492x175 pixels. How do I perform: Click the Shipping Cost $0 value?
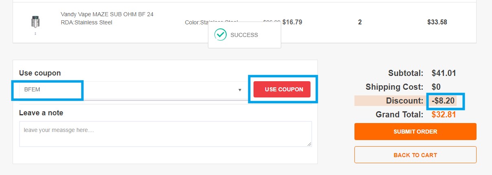tap(436, 87)
